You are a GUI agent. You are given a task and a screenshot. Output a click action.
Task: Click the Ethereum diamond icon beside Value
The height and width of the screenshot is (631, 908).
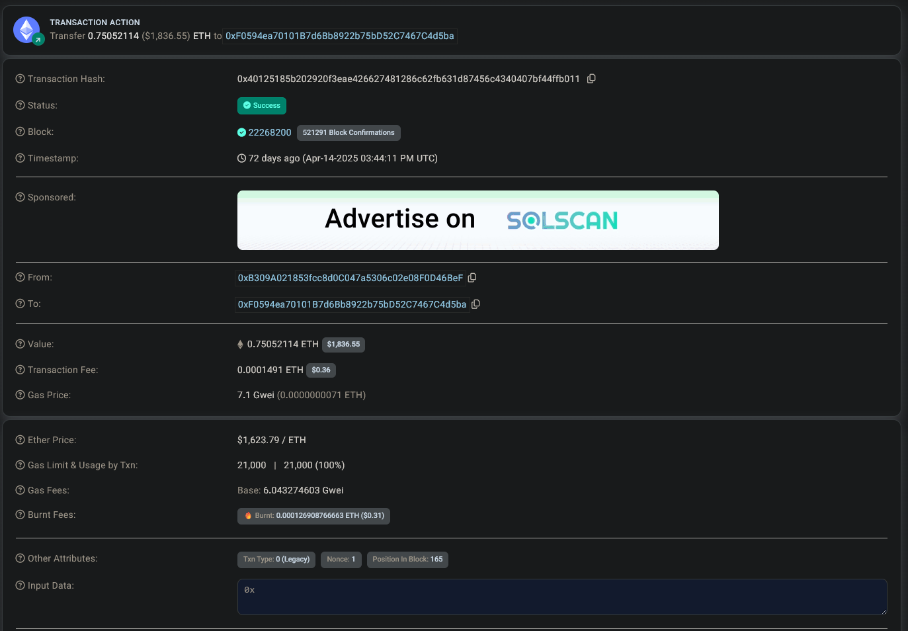240,344
